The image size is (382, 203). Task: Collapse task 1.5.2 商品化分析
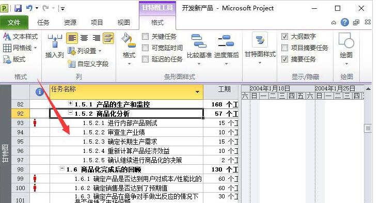pos(70,113)
